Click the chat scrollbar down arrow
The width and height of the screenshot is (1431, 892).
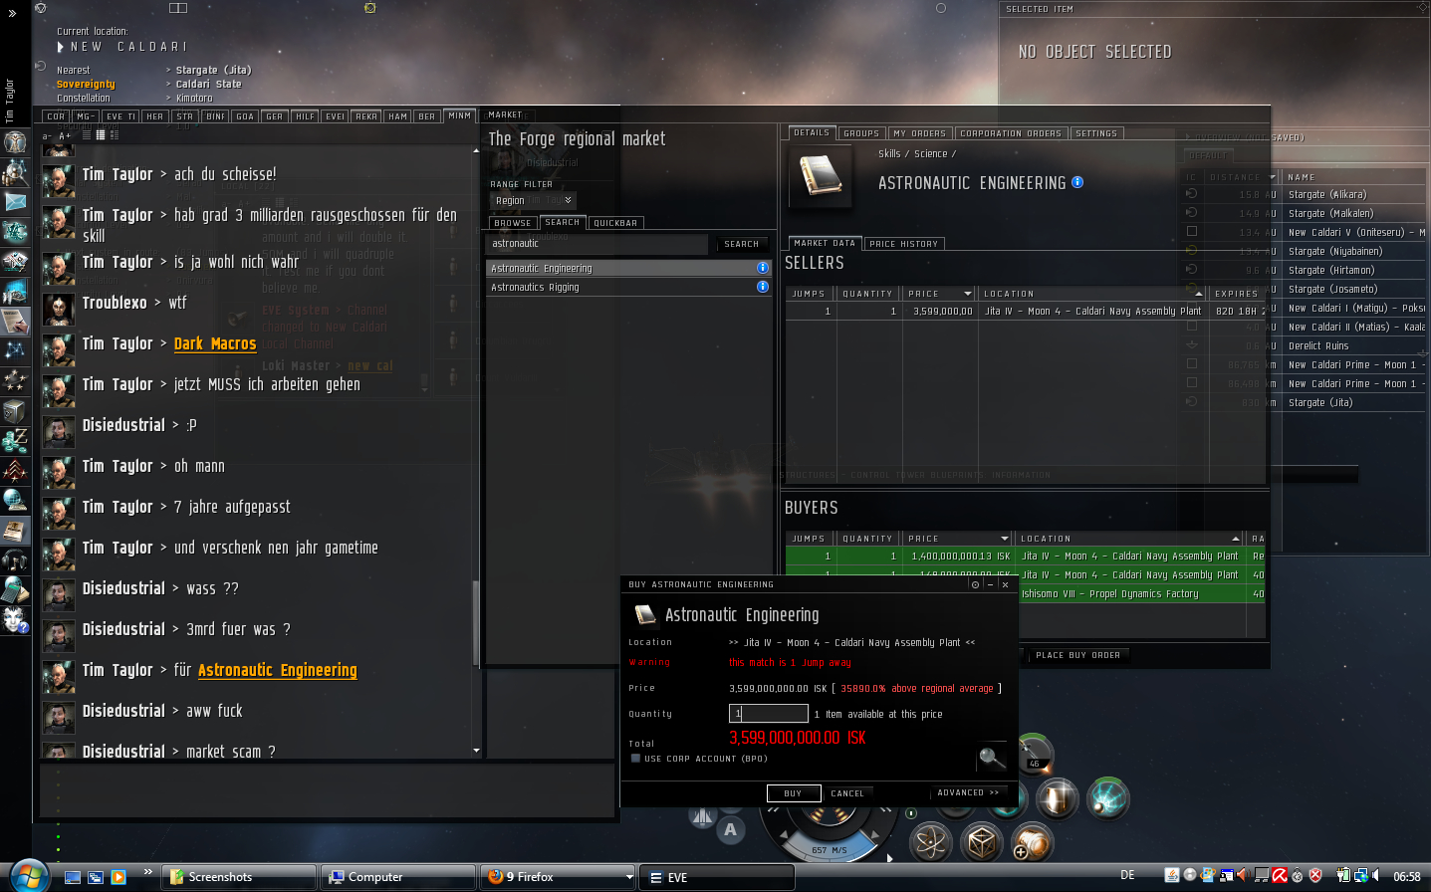476,751
